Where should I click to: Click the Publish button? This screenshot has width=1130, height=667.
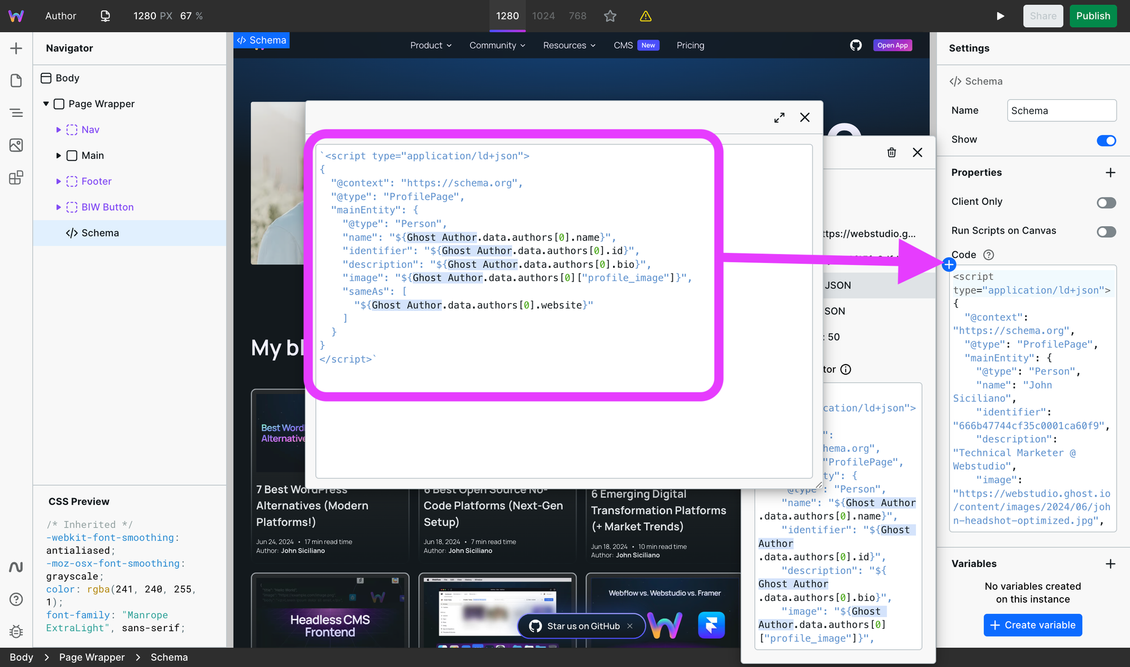tap(1093, 16)
